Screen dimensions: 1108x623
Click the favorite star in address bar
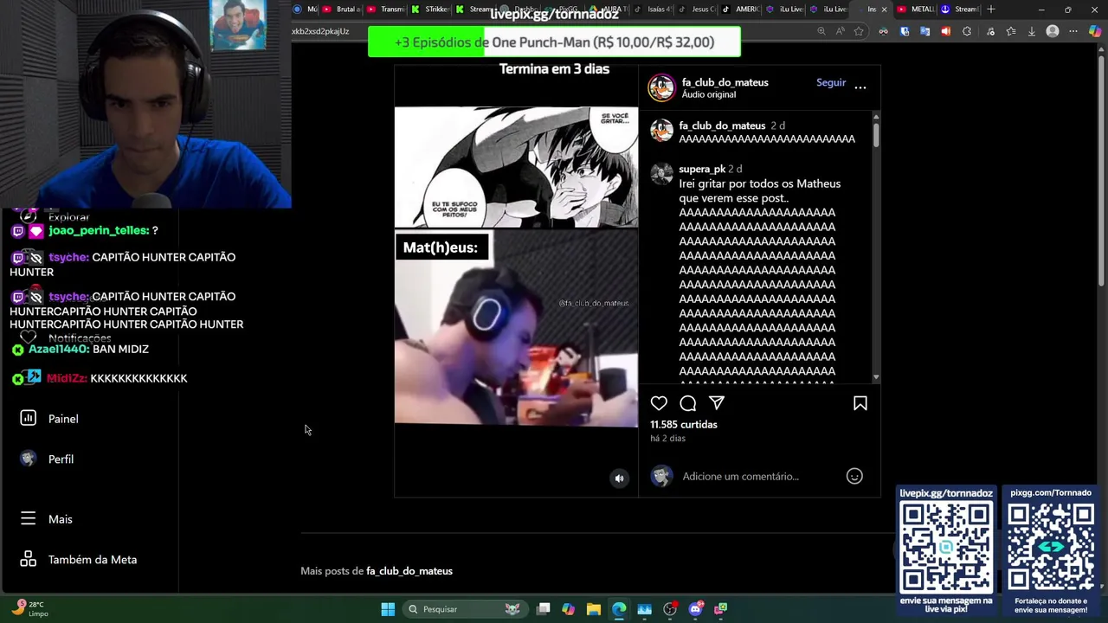(x=859, y=31)
